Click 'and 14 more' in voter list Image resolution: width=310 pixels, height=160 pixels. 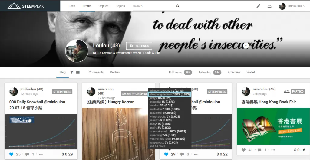pos(157,146)
